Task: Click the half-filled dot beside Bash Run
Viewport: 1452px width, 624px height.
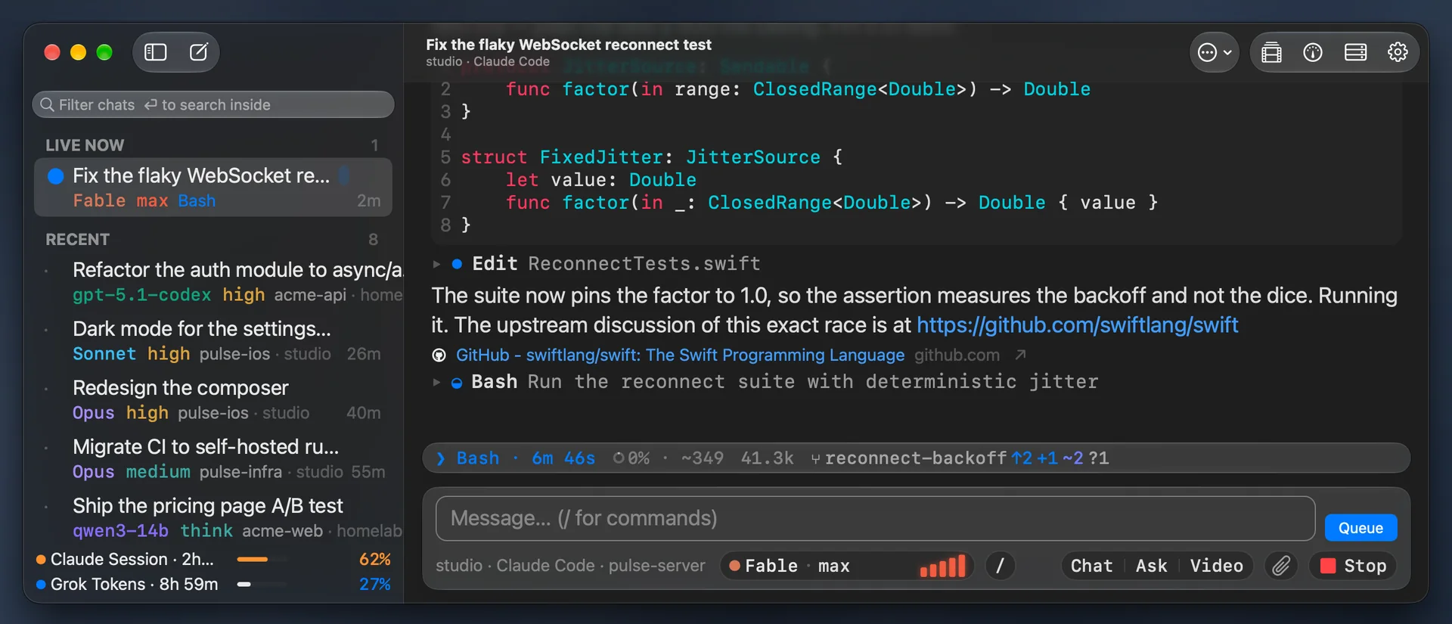Action: point(457,383)
